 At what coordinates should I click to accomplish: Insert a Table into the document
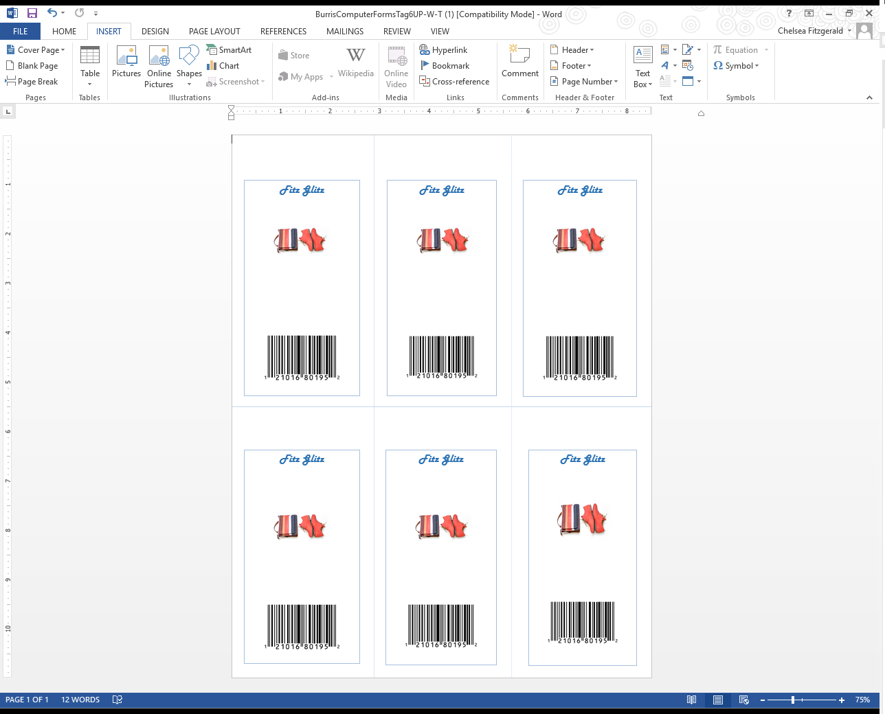[90, 65]
